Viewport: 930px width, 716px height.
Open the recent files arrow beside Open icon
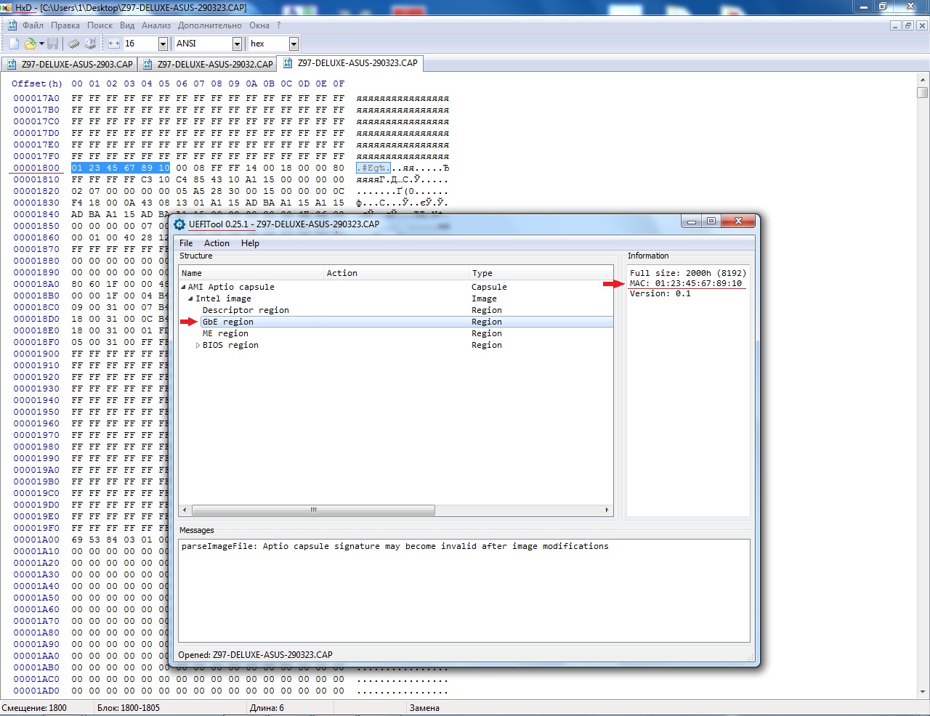[x=41, y=44]
